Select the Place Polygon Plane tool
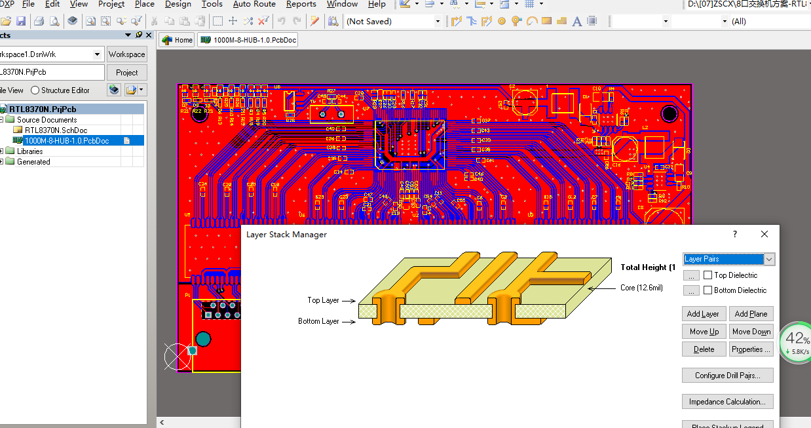 click(562, 21)
